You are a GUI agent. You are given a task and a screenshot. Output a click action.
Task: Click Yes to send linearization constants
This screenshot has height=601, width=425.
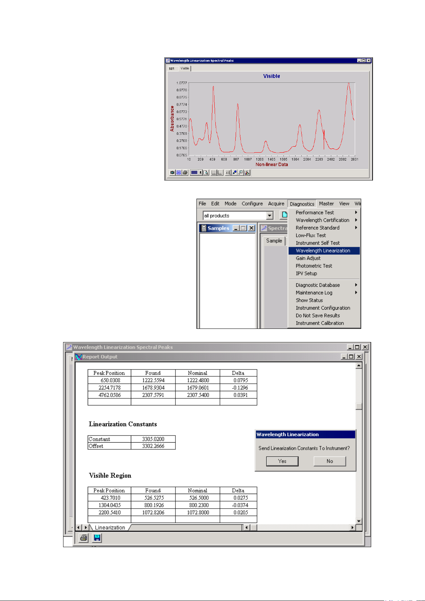pos(282,461)
